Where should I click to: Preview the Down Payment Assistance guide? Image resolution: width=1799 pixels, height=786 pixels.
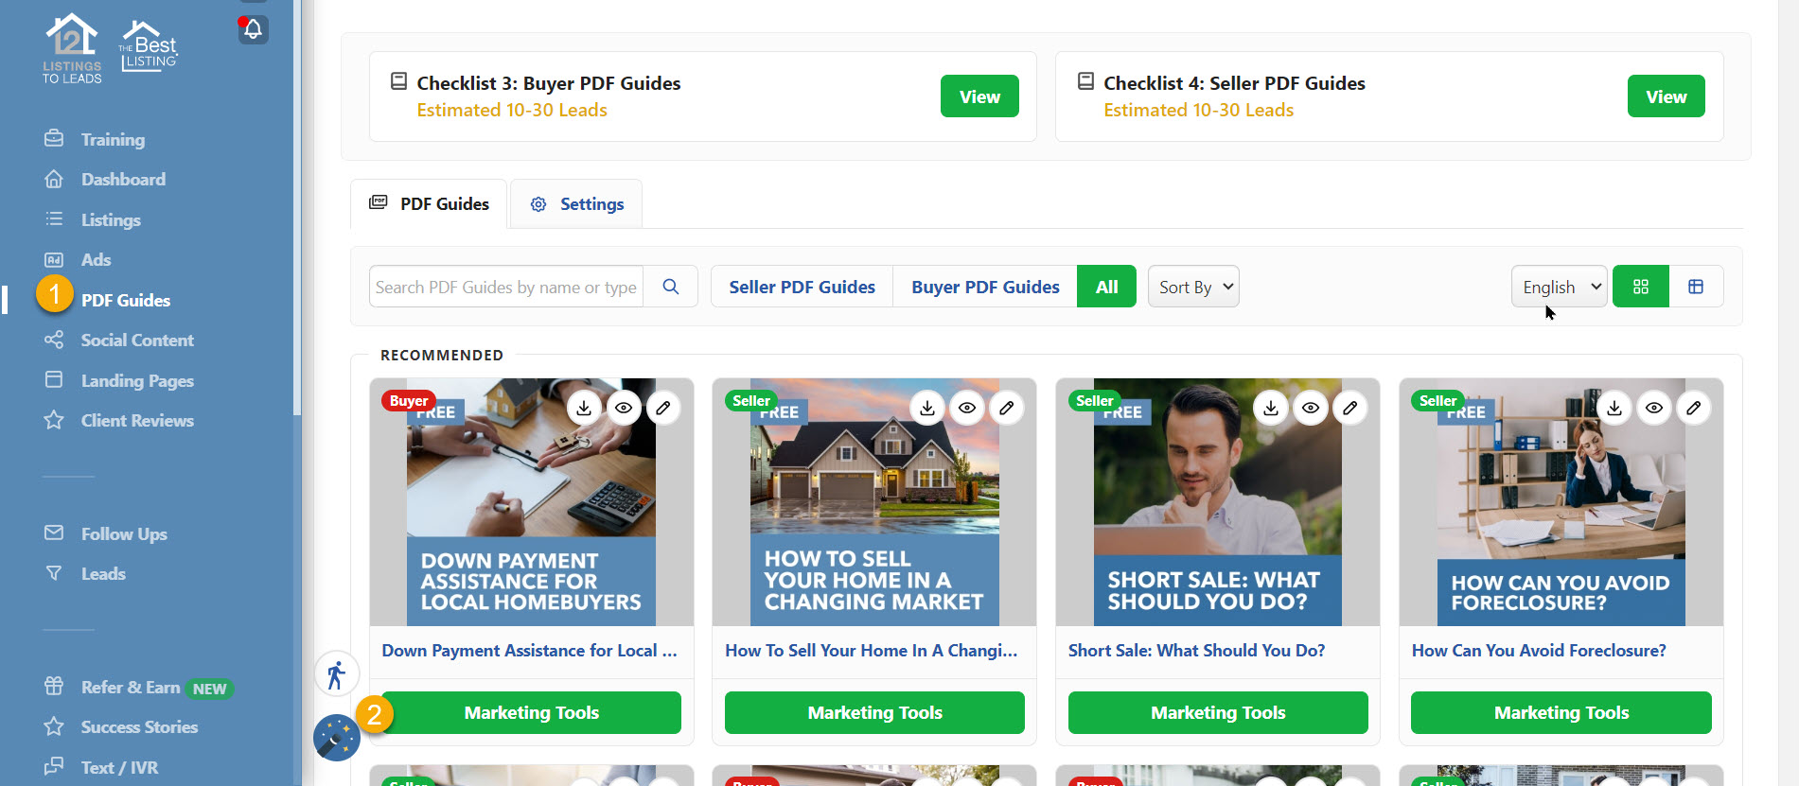point(624,408)
